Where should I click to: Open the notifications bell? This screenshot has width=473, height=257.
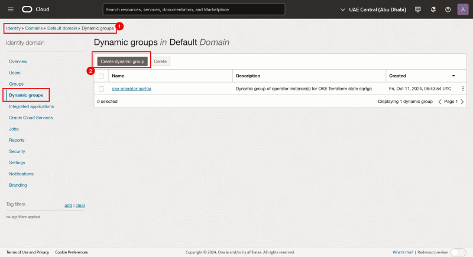(433, 9)
